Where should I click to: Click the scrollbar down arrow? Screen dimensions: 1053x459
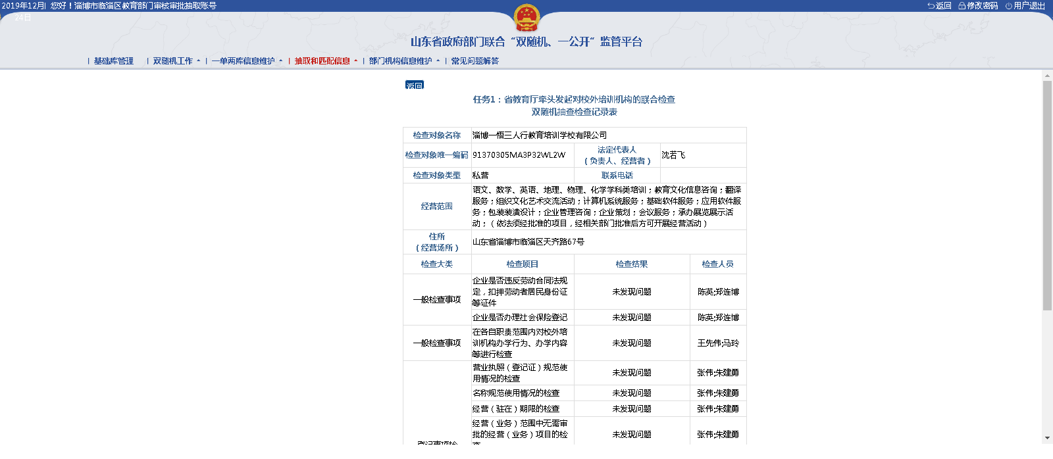click(x=1047, y=438)
